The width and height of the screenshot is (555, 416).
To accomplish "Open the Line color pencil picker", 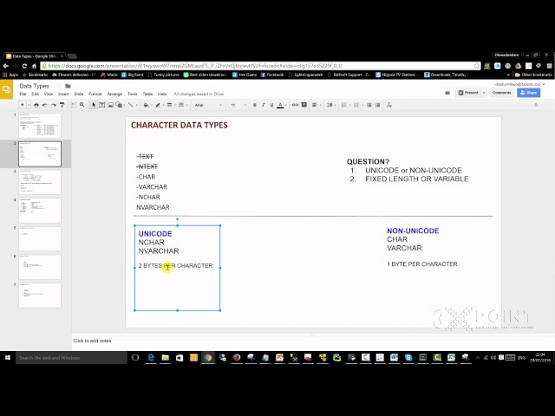I will point(158,105).
